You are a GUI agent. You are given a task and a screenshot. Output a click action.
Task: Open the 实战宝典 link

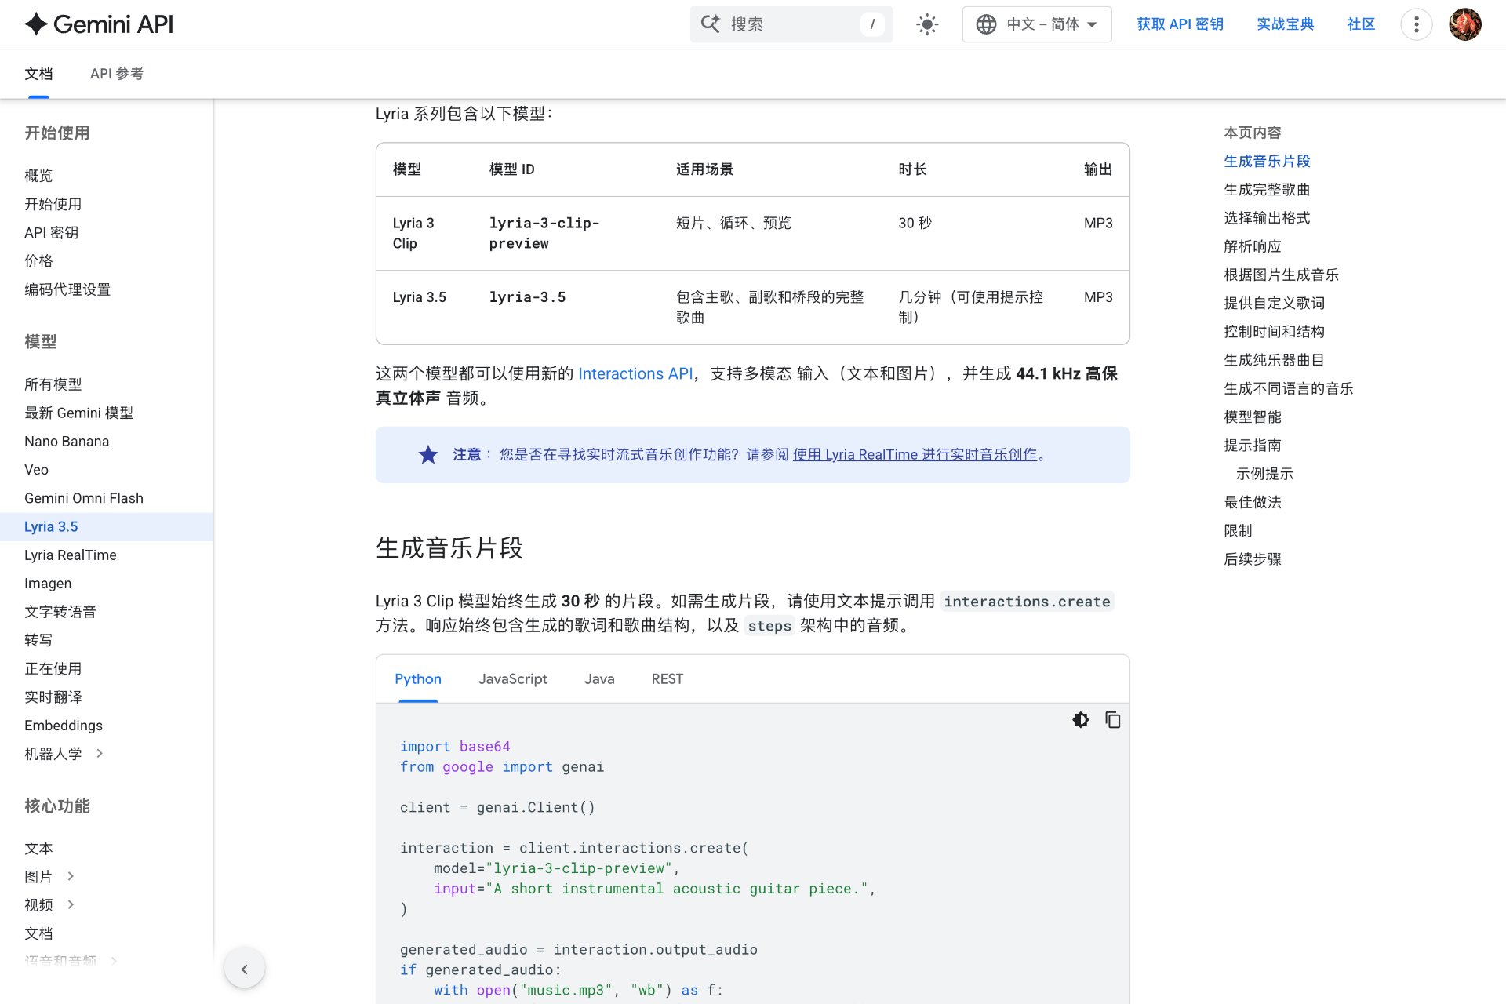[1285, 24]
